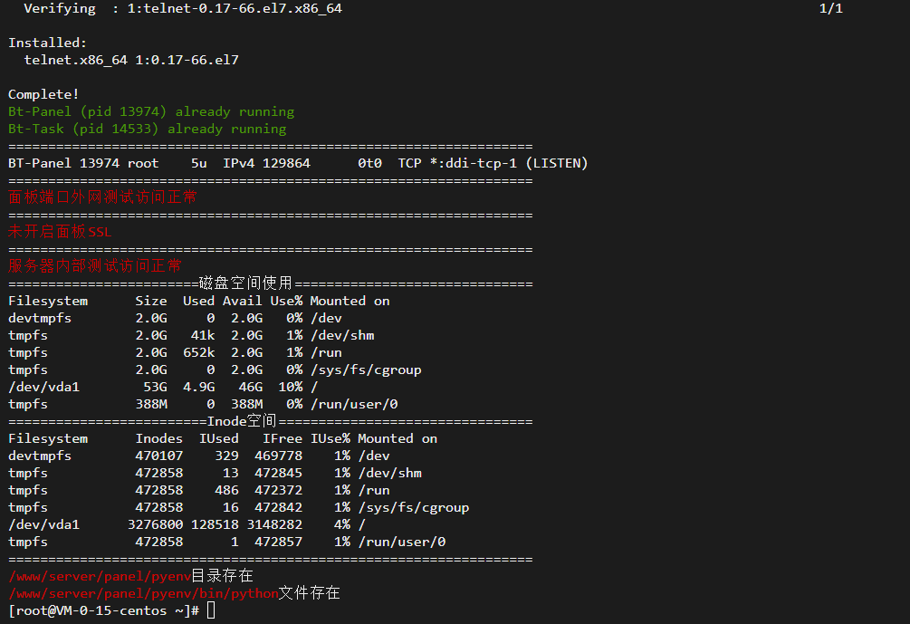Click the /dev/vda1 53G disk usage row
The width and height of the screenshot is (910, 624).
pos(163,388)
